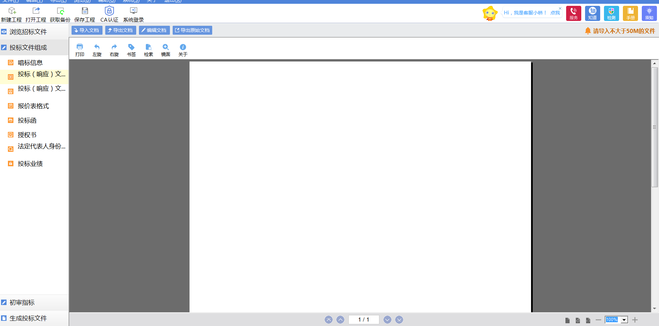Click the scrollbar down arrow
Screen dimensions: 659x326
point(655,308)
